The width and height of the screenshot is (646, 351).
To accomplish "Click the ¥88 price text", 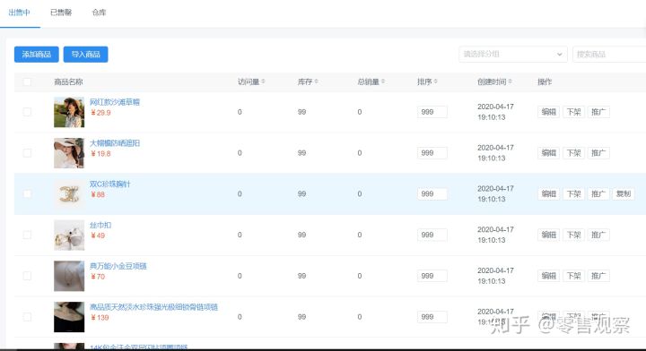I will (x=98, y=194).
